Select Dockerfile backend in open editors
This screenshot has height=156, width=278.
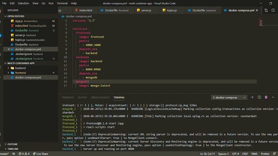pos(31,45)
